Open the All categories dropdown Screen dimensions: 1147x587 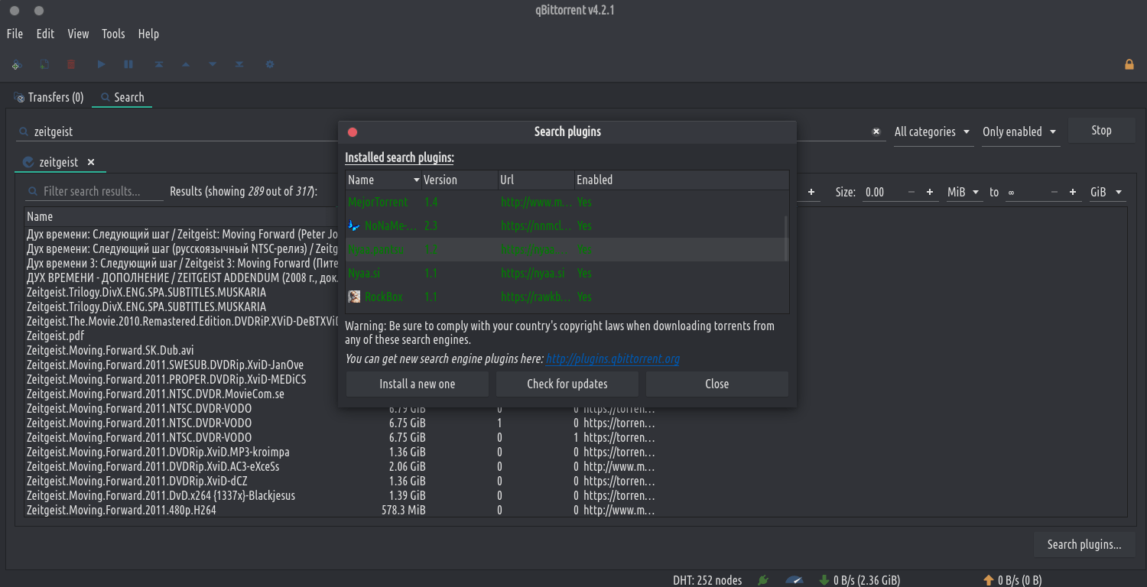(x=933, y=131)
